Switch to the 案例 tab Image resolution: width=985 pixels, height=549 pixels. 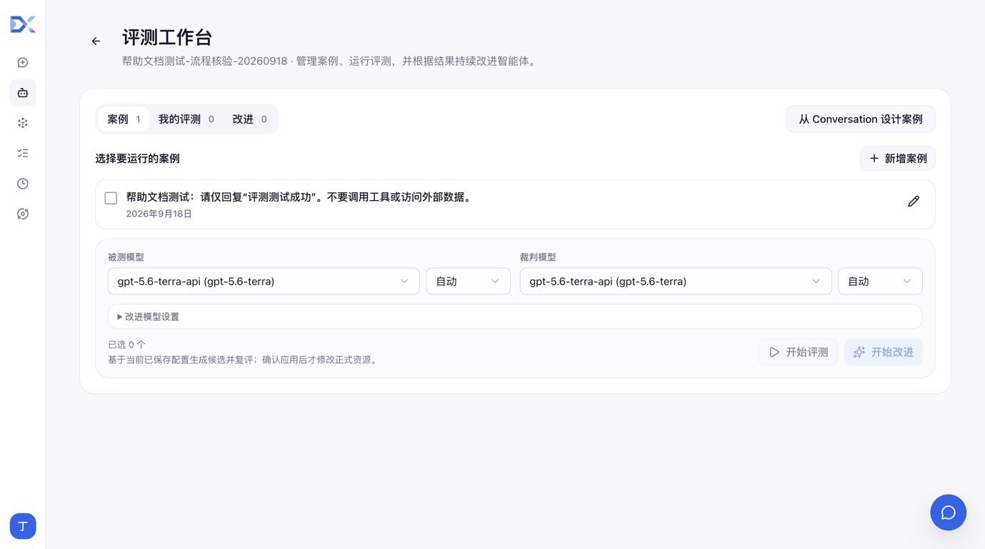[124, 119]
